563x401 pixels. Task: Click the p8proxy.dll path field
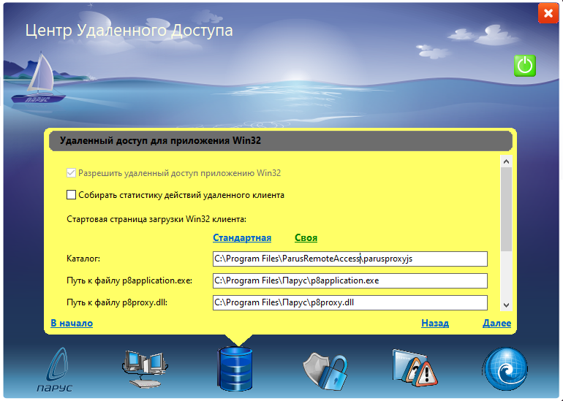350,302
